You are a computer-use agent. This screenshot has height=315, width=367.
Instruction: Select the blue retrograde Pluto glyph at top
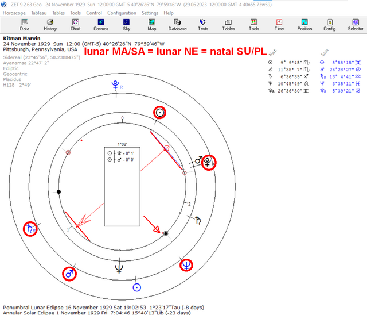(116, 84)
